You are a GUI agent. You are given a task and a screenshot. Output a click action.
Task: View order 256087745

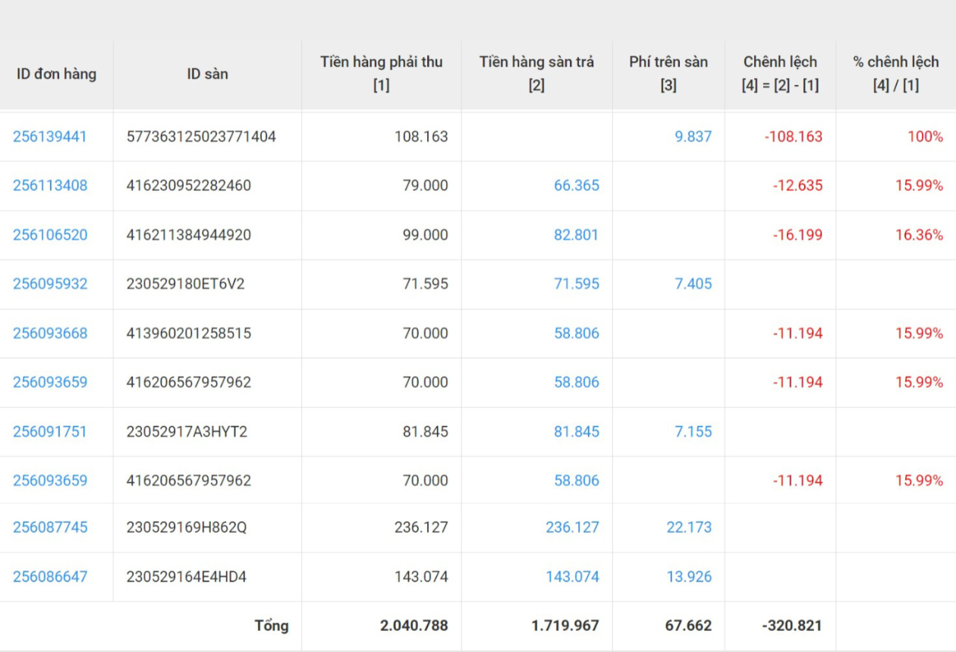(50, 527)
